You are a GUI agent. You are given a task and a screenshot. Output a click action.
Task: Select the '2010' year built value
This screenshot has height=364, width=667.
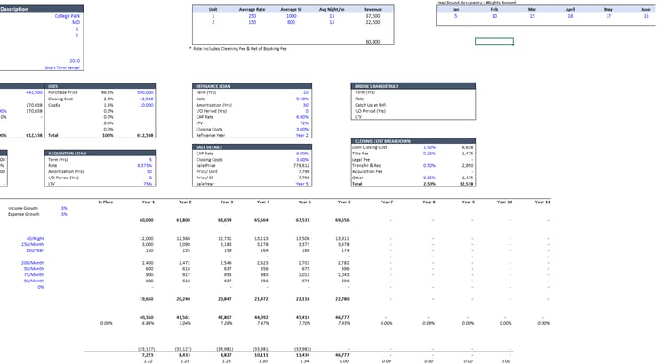coord(75,61)
